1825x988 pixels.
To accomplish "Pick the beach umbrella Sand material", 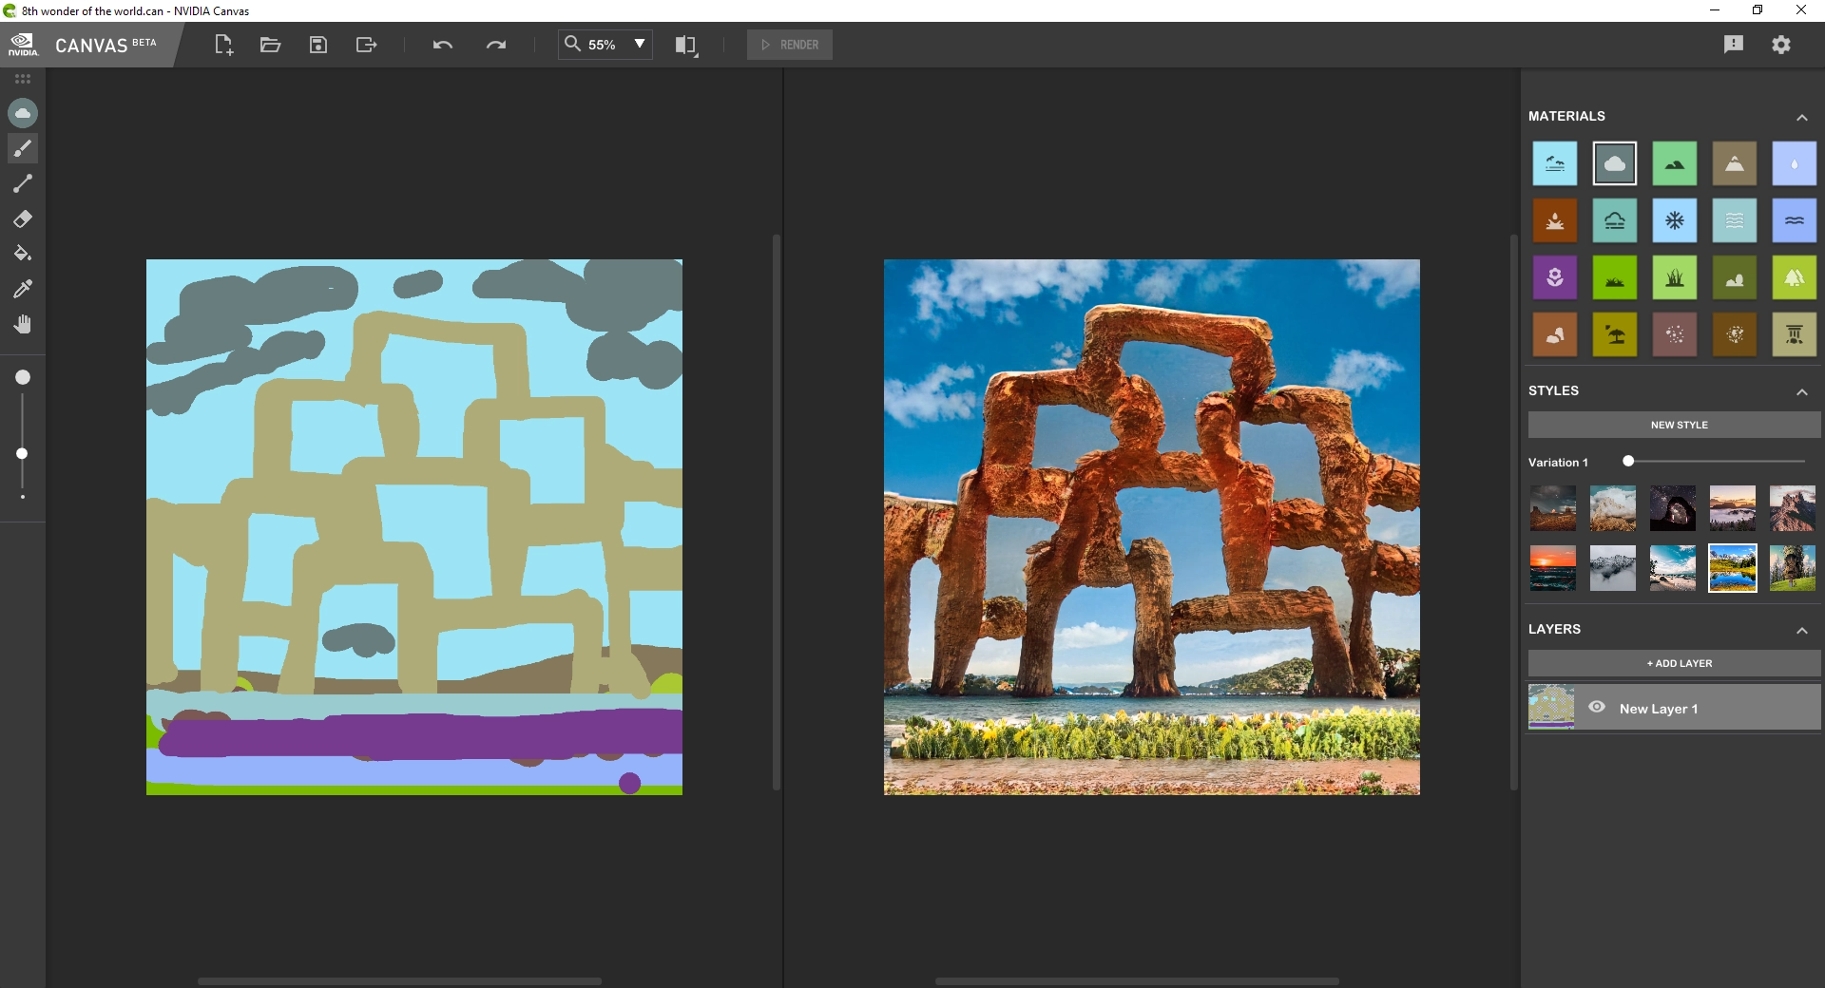I will pyautogui.click(x=1615, y=334).
